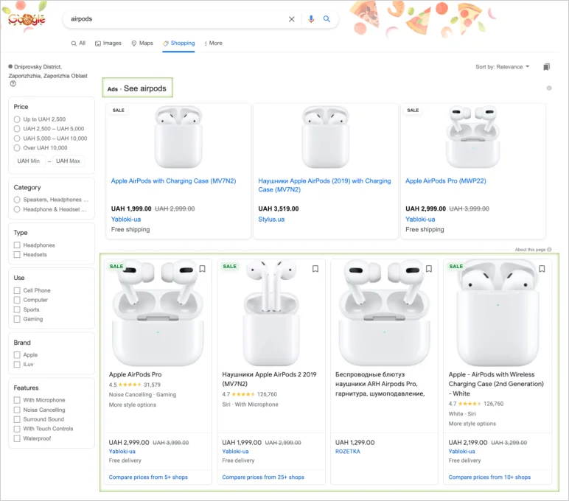Focus the airpods search box
Screen dimensions: 569x501
176,19
